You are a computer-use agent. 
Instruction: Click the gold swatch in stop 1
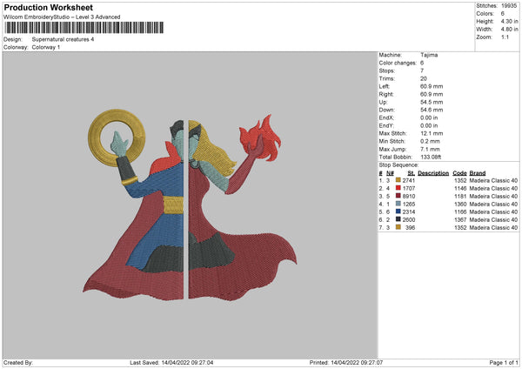(398, 179)
